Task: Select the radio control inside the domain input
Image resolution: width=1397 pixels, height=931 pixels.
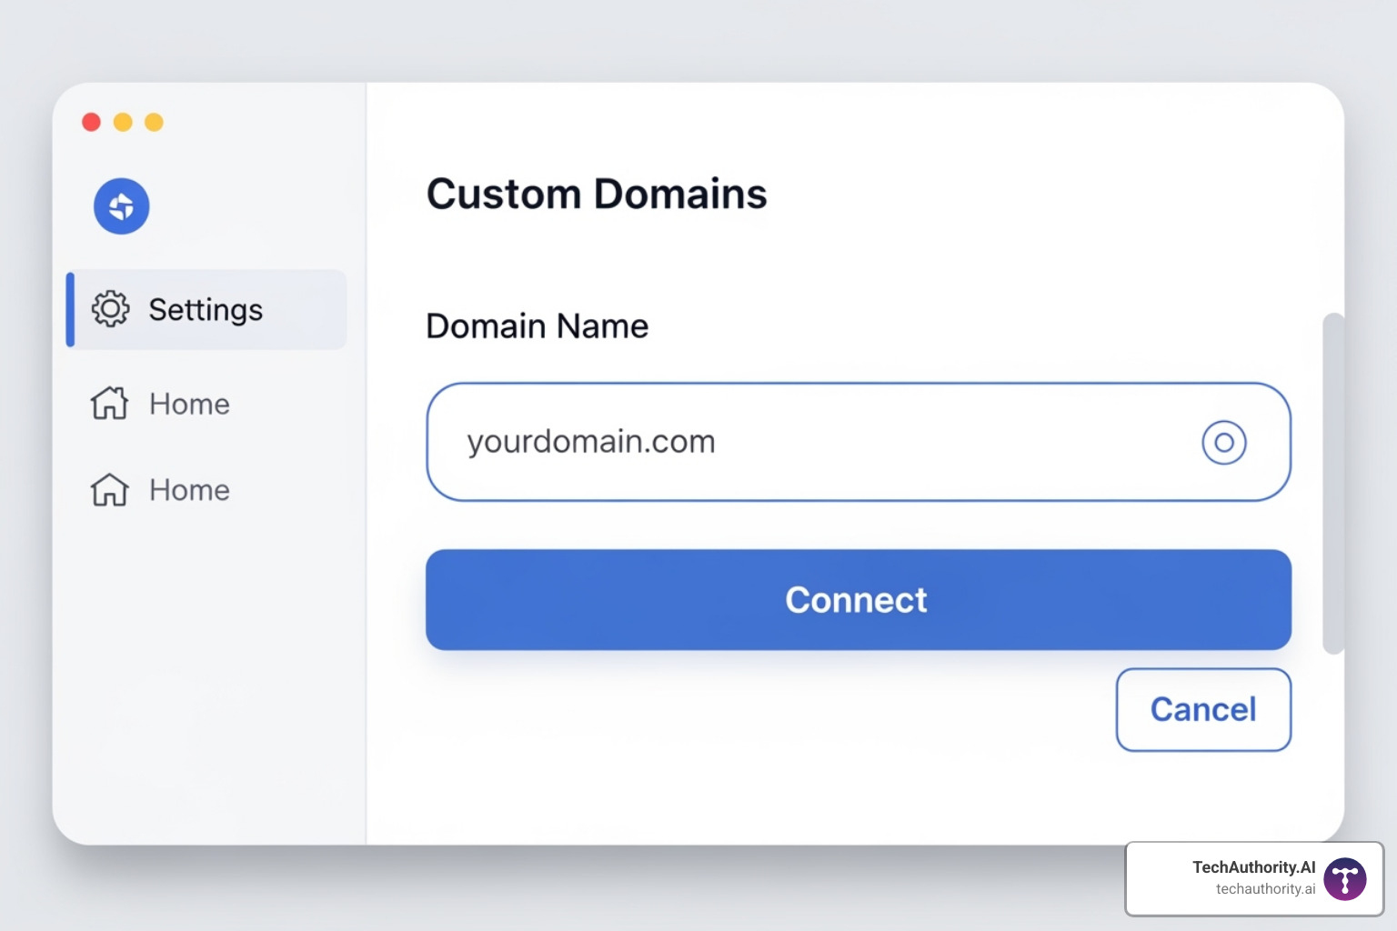Action: (x=1224, y=443)
